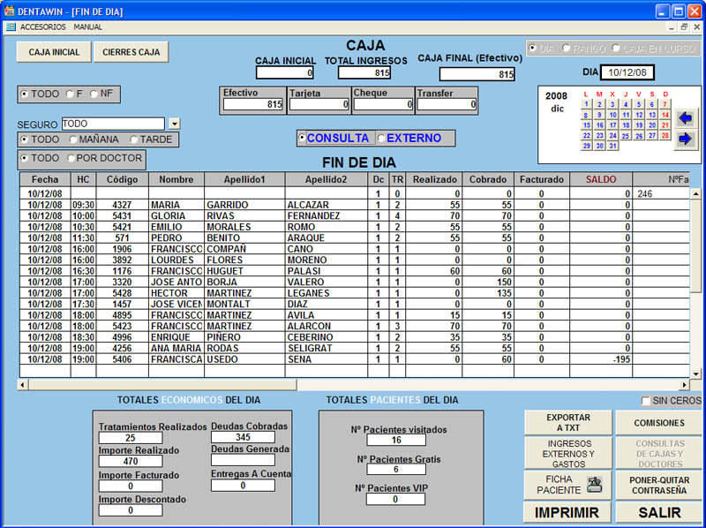706x528 pixels.
Task: Click the next month blue right arrow
Action: coord(685,139)
